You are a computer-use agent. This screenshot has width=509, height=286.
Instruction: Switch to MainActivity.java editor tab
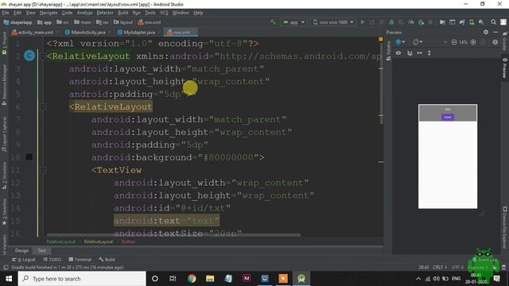click(x=87, y=32)
